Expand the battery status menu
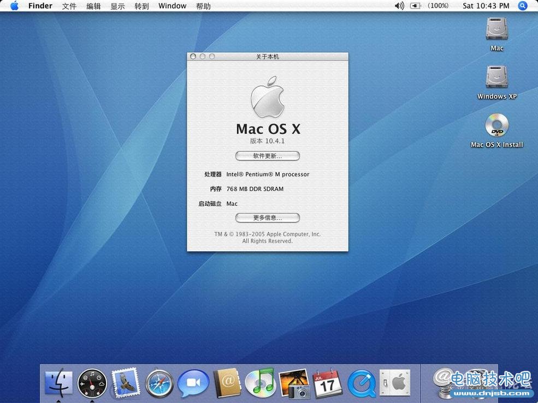This screenshot has height=403, width=538. [x=416, y=6]
